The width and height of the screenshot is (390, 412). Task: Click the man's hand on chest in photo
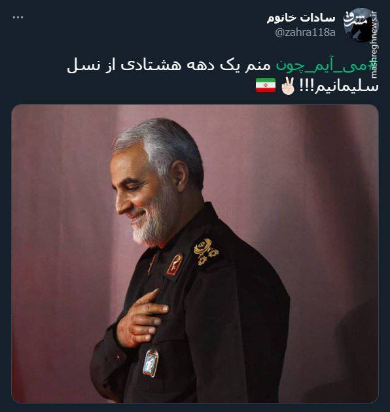pyautogui.click(x=142, y=319)
